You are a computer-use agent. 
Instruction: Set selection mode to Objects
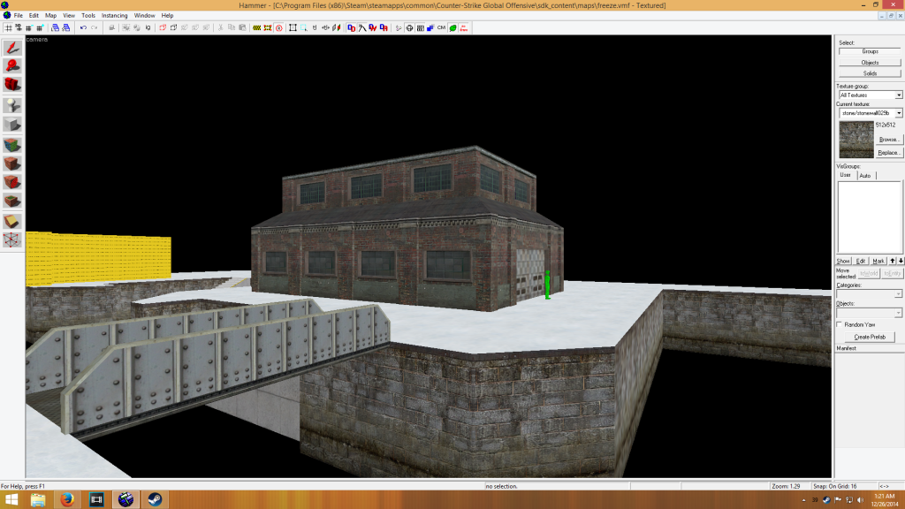point(870,63)
